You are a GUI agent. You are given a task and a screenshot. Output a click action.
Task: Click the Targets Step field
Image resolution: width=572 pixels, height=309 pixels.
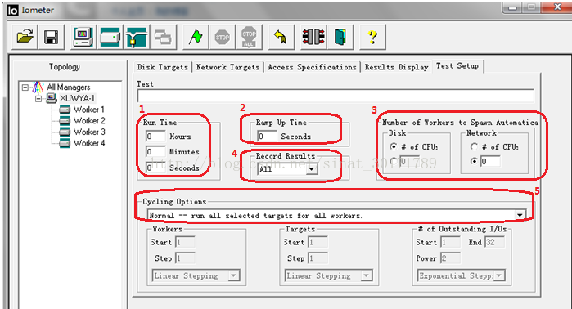pos(318,258)
